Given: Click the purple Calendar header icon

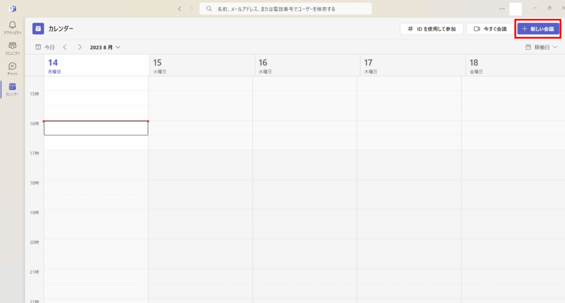Looking at the screenshot, I should click(38, 29).
